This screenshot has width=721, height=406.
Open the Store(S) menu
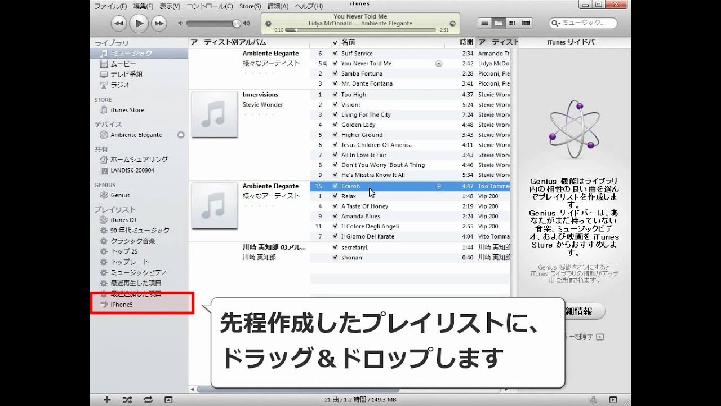250,6
